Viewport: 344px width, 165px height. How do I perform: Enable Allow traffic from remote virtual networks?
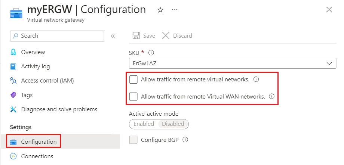tap(133, 80)
